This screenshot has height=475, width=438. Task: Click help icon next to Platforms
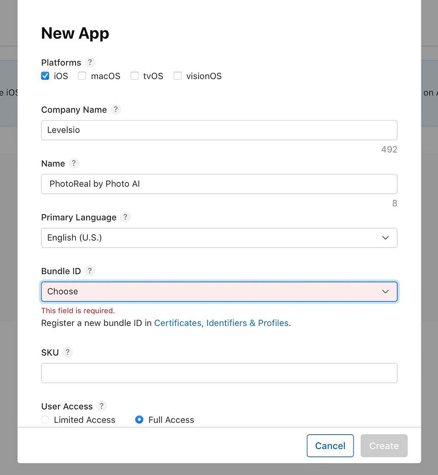point(90,62)
